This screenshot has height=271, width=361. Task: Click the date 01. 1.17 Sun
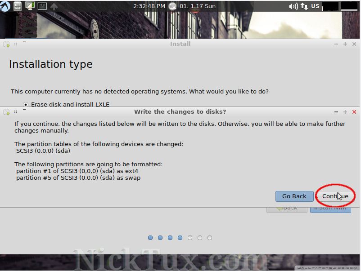point(198,6)
